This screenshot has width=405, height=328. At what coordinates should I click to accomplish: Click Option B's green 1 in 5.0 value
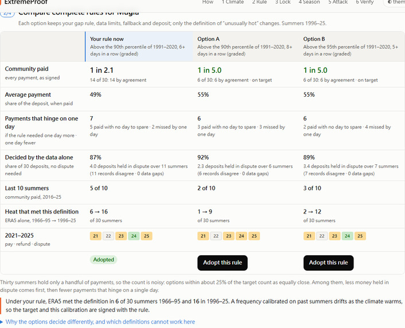click(316, 70)
